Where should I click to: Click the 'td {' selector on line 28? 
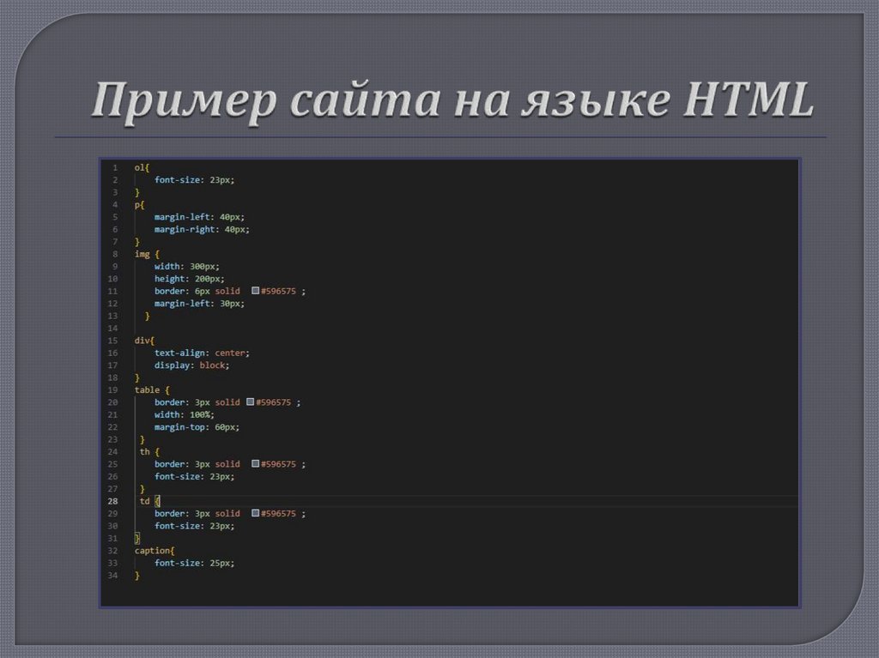tap(149, 500)
